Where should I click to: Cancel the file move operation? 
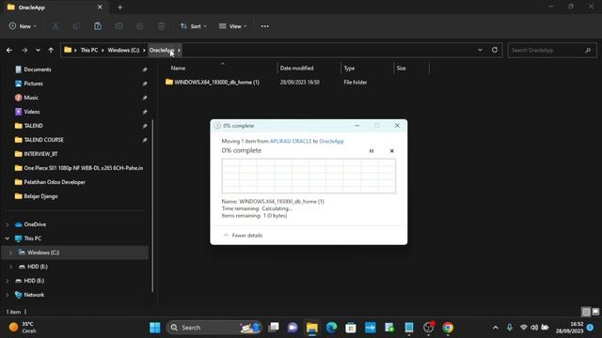pos(391,151)
